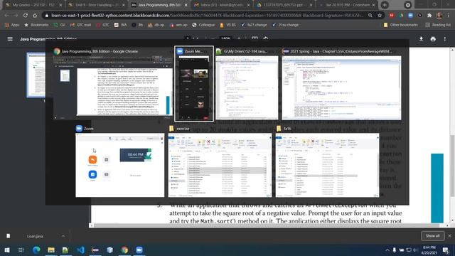The height and width of the screenshot is (256, 455).
Task: Open Zoom from the taskbar
Action: tap(139, 250)
